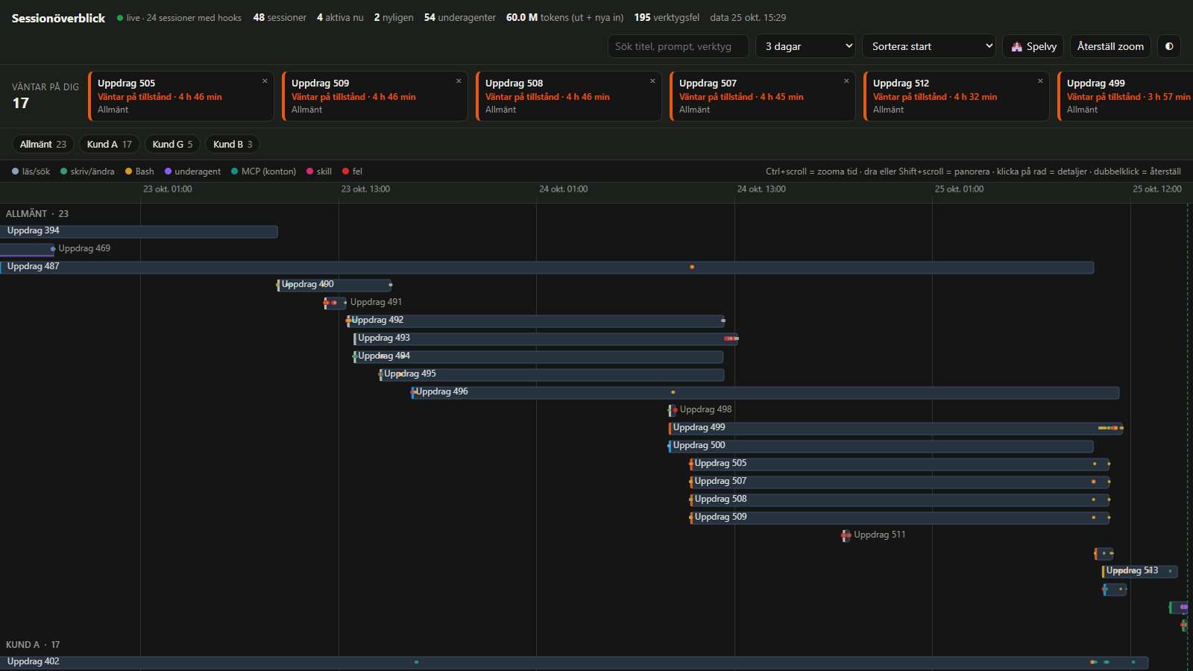
Task: Open the Uppdrag 402 row under Kund A
Action: tap(574, 662)
